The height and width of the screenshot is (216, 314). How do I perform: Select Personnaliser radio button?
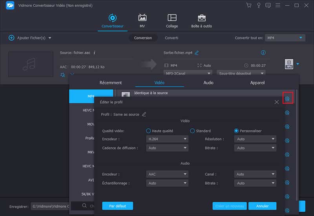[236, 131]
